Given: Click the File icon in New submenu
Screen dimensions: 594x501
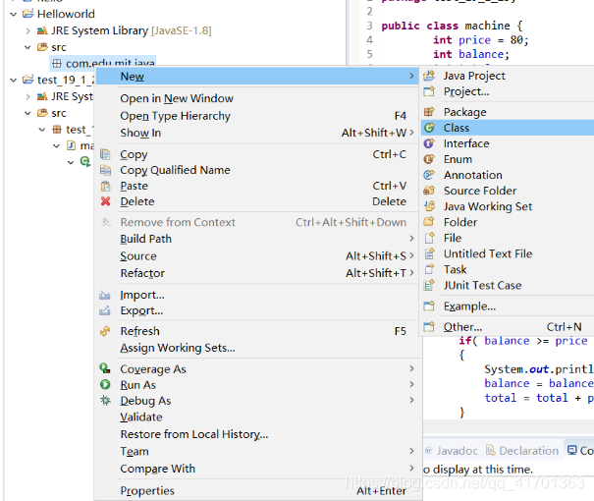Looking at the screenshot, I should 429,238.
